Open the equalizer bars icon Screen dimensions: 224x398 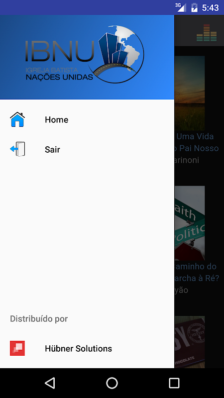pyautogui.click(x=207, y=33)
